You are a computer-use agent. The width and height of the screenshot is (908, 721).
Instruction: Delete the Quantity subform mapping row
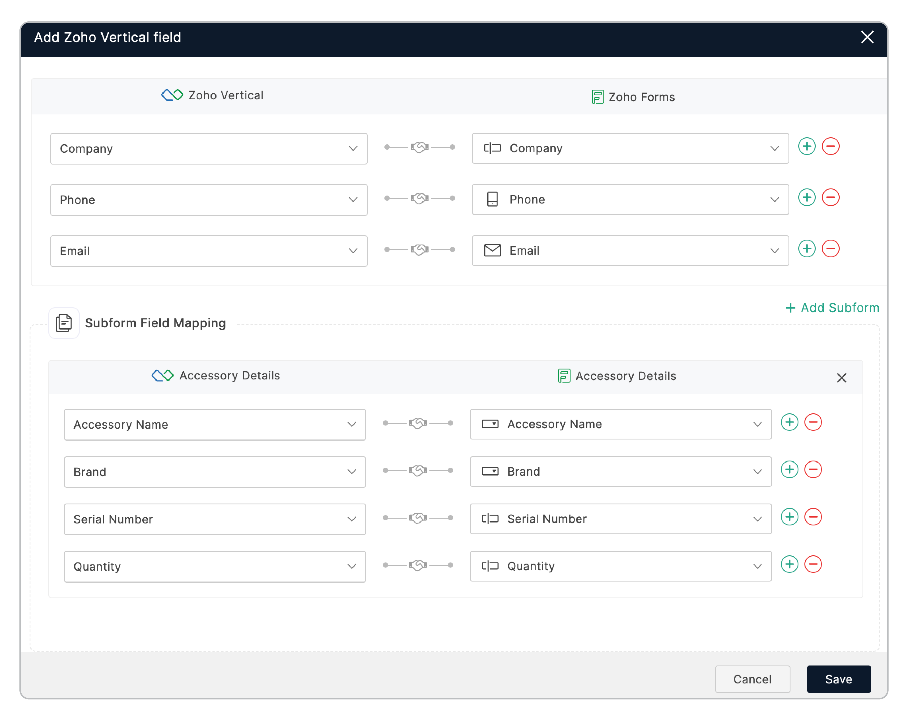(x=813, y=564)
